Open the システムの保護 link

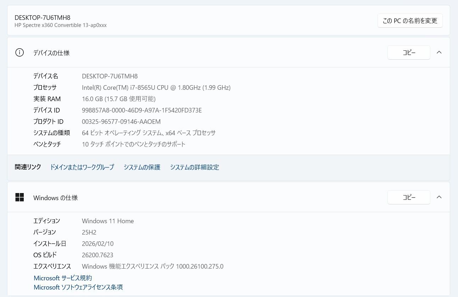pos(142,167)
